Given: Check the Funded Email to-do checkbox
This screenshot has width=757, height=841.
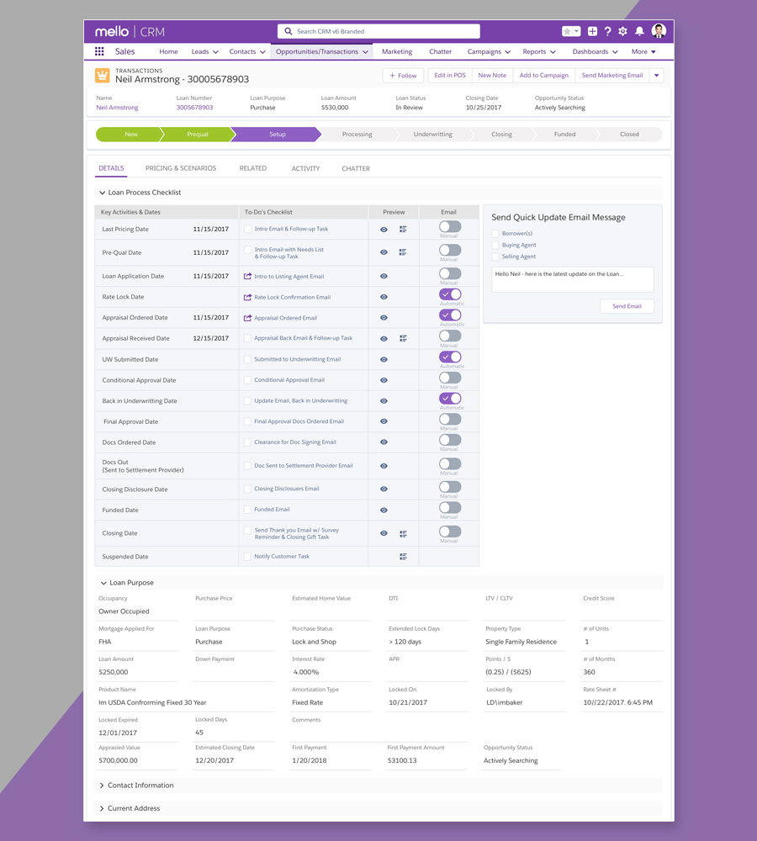Looking at the screenshot, I should pos(247,510).
